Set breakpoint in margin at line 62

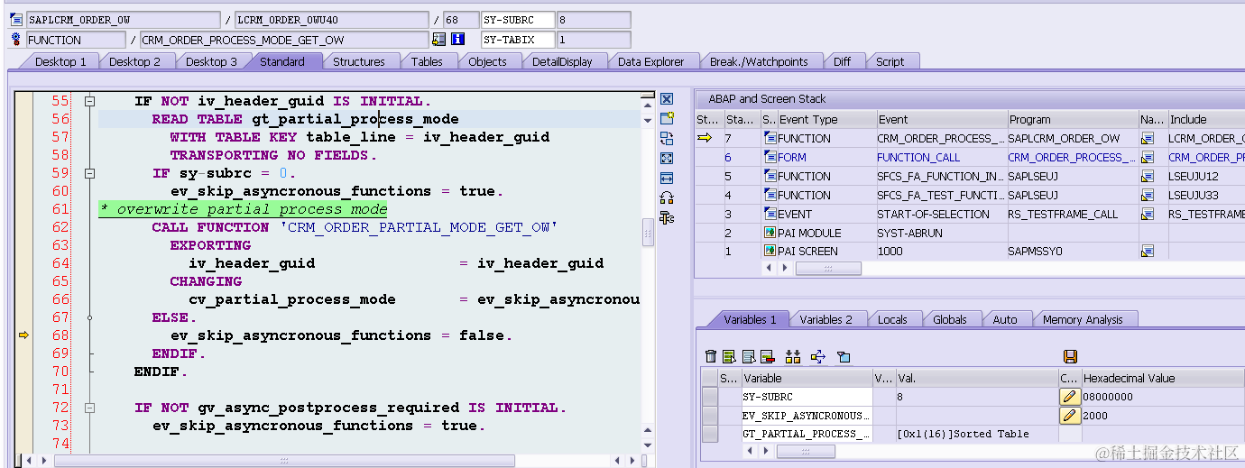click(24, 227)
